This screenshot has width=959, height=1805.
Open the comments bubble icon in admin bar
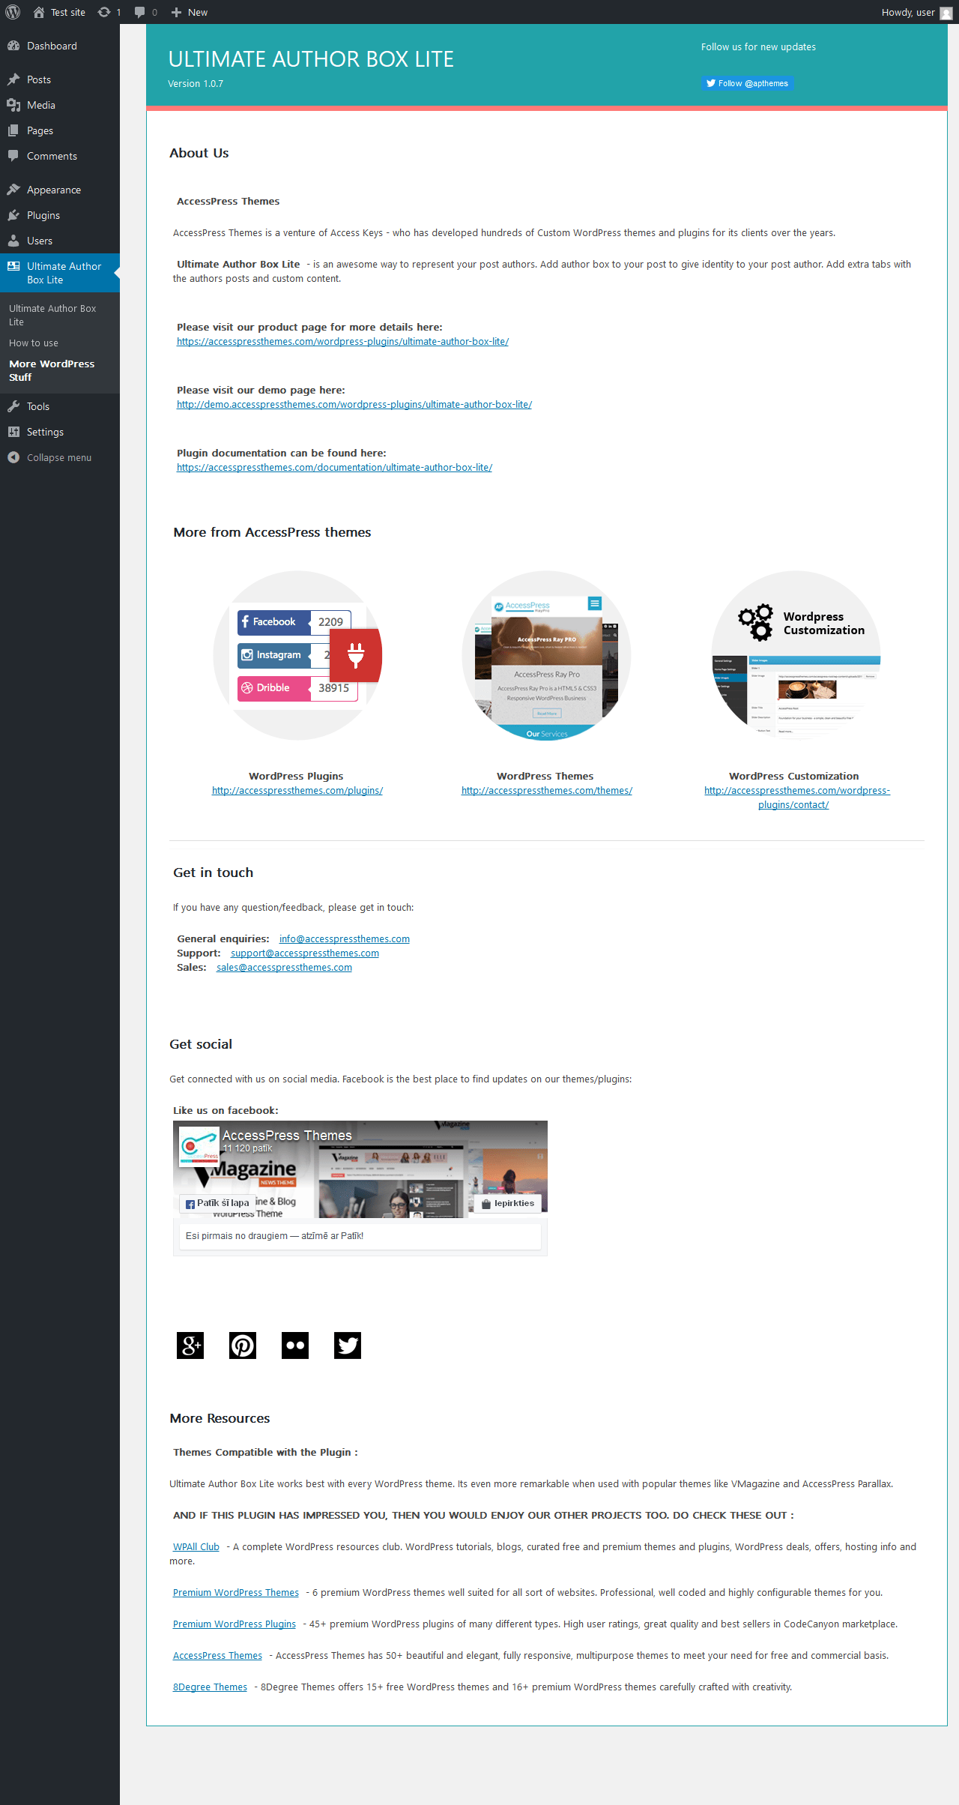pyautogui.click(x=139, y=12)
